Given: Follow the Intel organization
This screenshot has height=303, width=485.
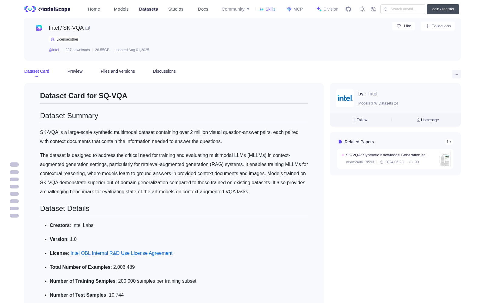Looking at the screenshot, I should point(360,120).
